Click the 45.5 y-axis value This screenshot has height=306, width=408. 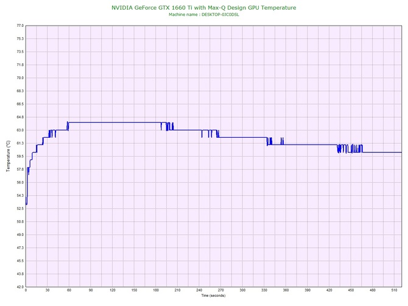click(x=20, y=261)
